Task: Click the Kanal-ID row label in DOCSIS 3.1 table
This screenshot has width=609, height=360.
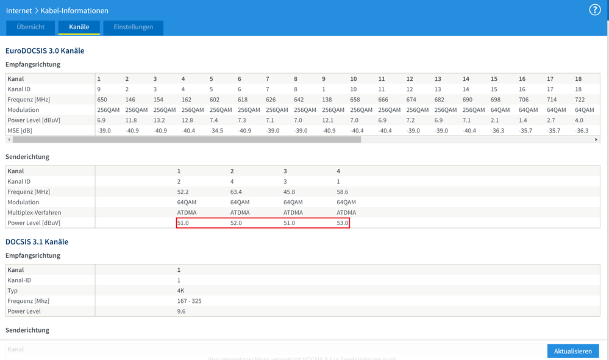Action: click(x=20, y=280)
